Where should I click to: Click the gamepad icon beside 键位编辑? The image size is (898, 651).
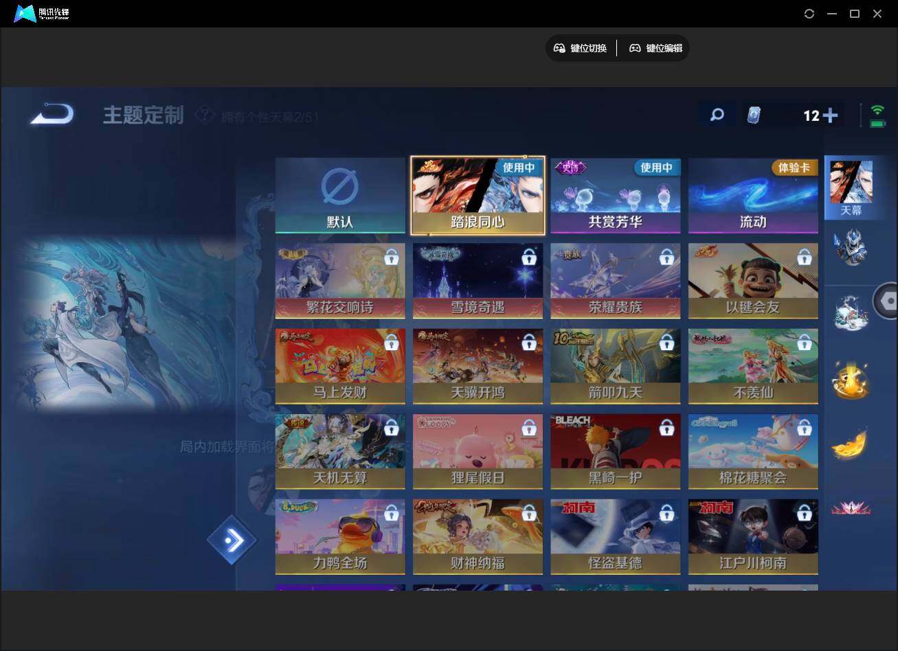pyautogui.click(x=635, y=48)
